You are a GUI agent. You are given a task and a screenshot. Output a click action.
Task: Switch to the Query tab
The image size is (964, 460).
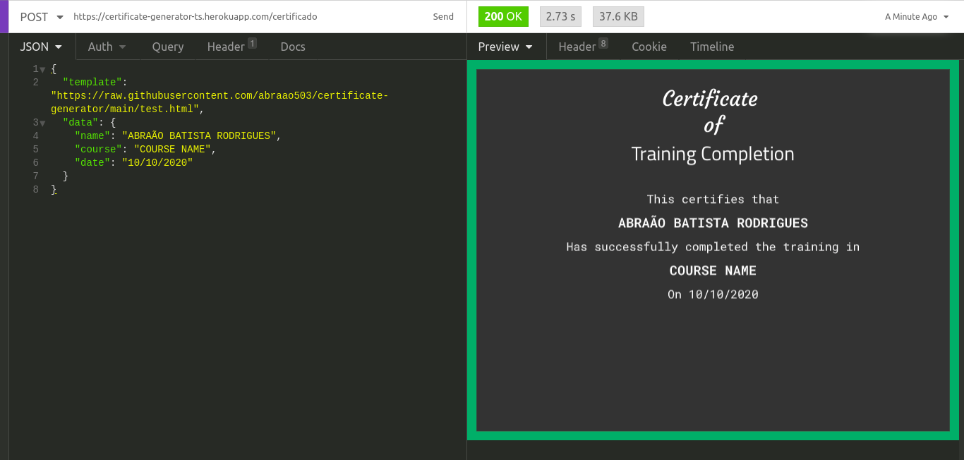click(x=167, y=47)
